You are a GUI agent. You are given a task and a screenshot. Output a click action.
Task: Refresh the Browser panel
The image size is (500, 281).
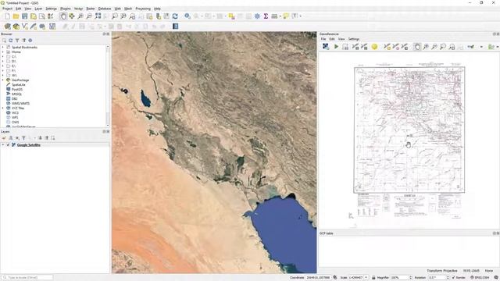(x=10, y=41)
